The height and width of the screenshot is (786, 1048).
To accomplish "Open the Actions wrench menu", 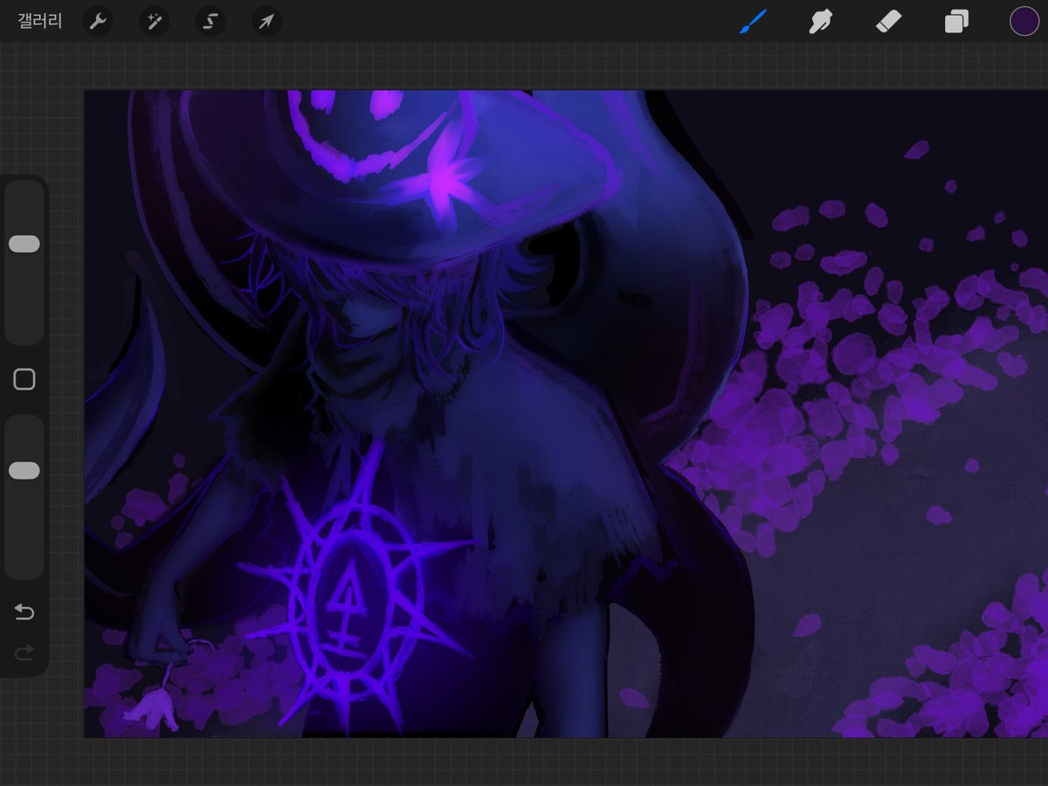I will (98, 21).
